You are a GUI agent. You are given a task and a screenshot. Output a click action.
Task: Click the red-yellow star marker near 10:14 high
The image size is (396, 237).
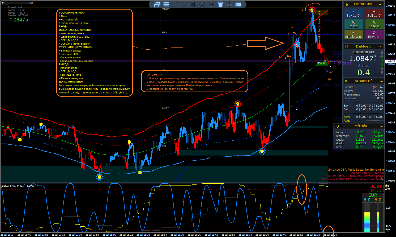pyautogui.click(x=238, y=104)
